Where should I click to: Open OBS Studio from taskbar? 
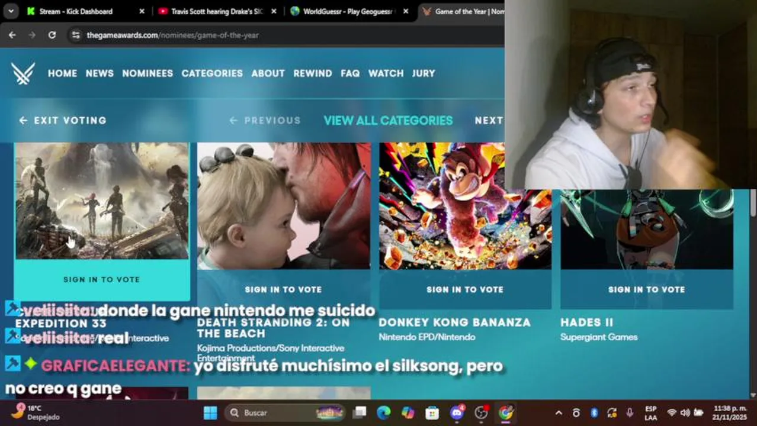click(482, 413)
